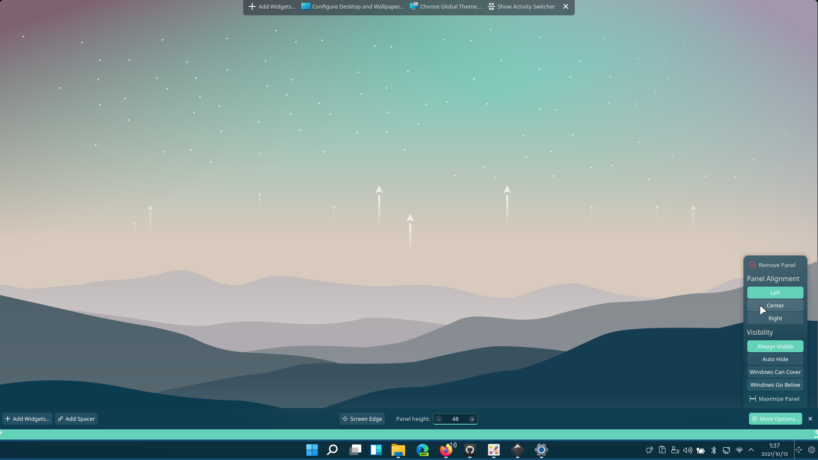
Task: Click Maximize Panel
Action: tap(775, 399)
